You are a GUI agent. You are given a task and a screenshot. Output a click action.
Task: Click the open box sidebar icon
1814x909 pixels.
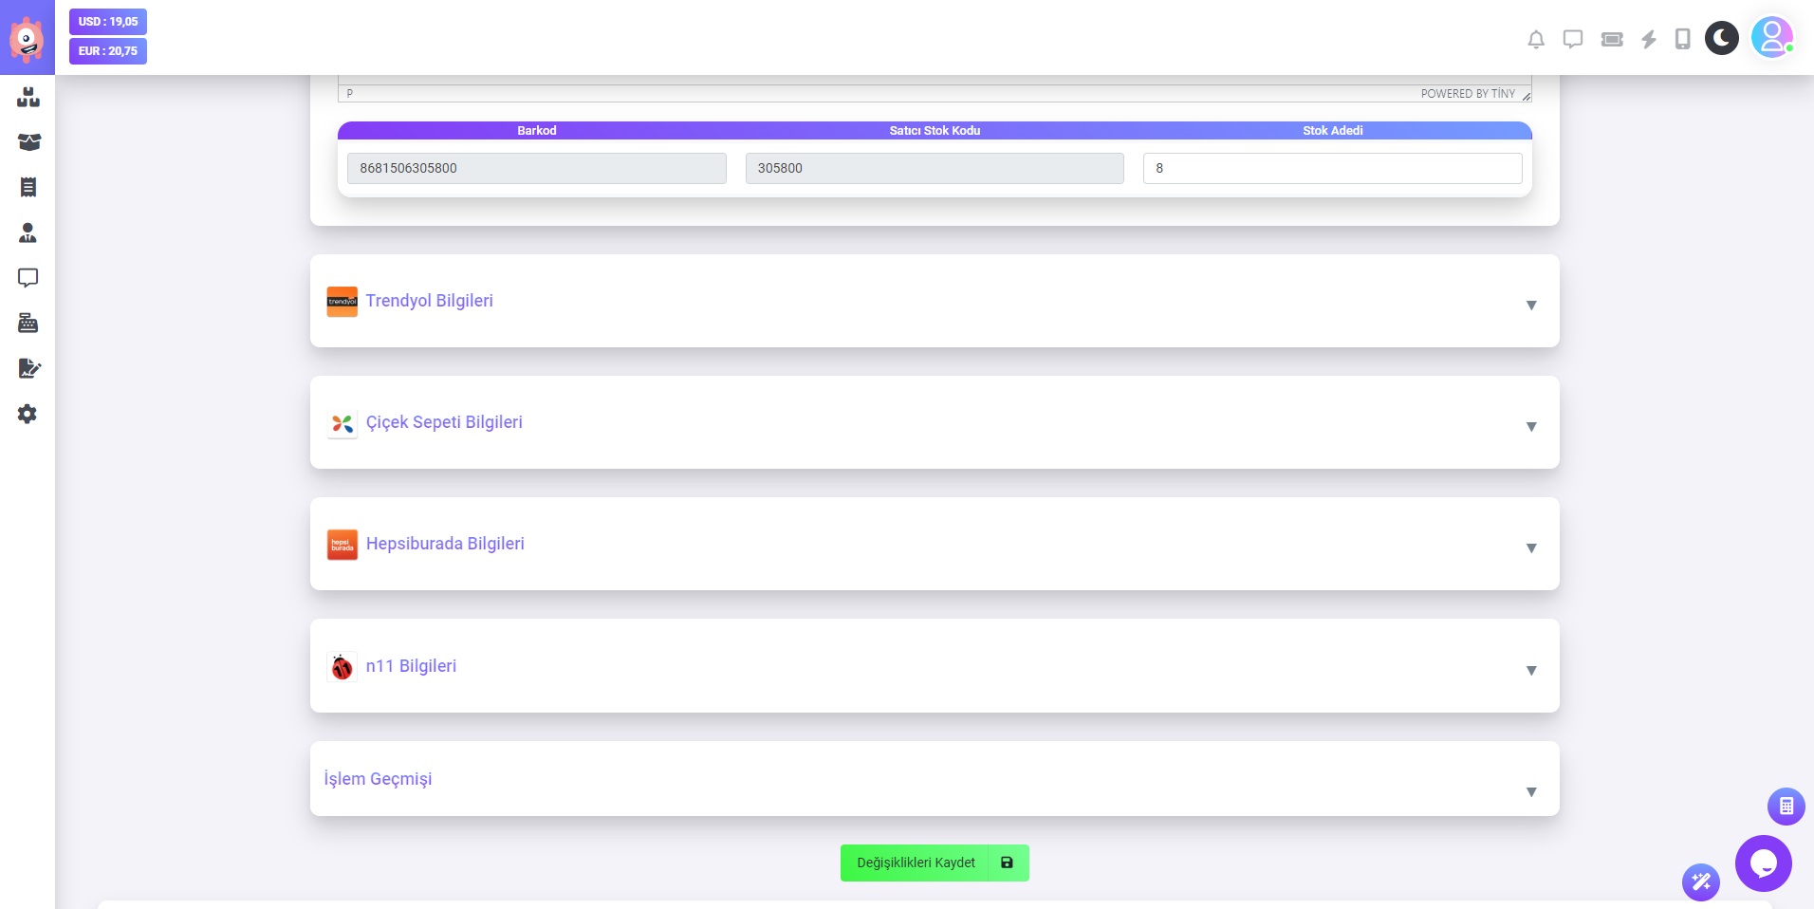[x=28, y=142]
